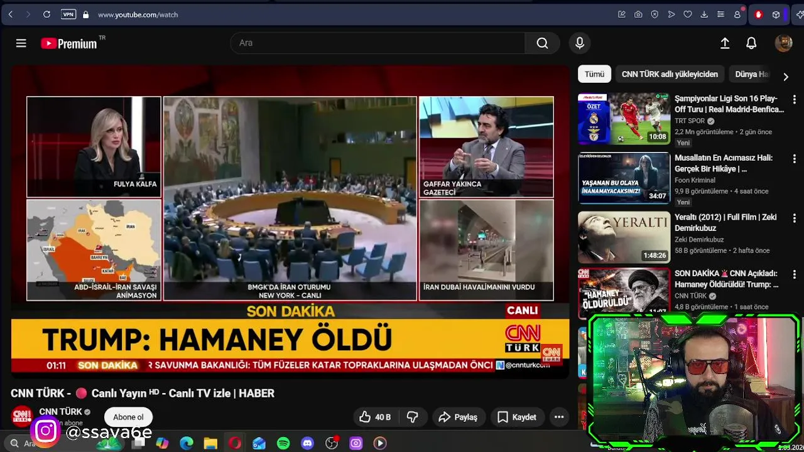Open the YouTube hamburger guide menu

pyautogui.click(x=21, y=43)
